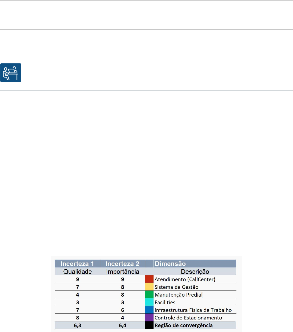
Task: Choose the purple Controle do Estacionamento swatch
Action: click(x=149, y=318)
